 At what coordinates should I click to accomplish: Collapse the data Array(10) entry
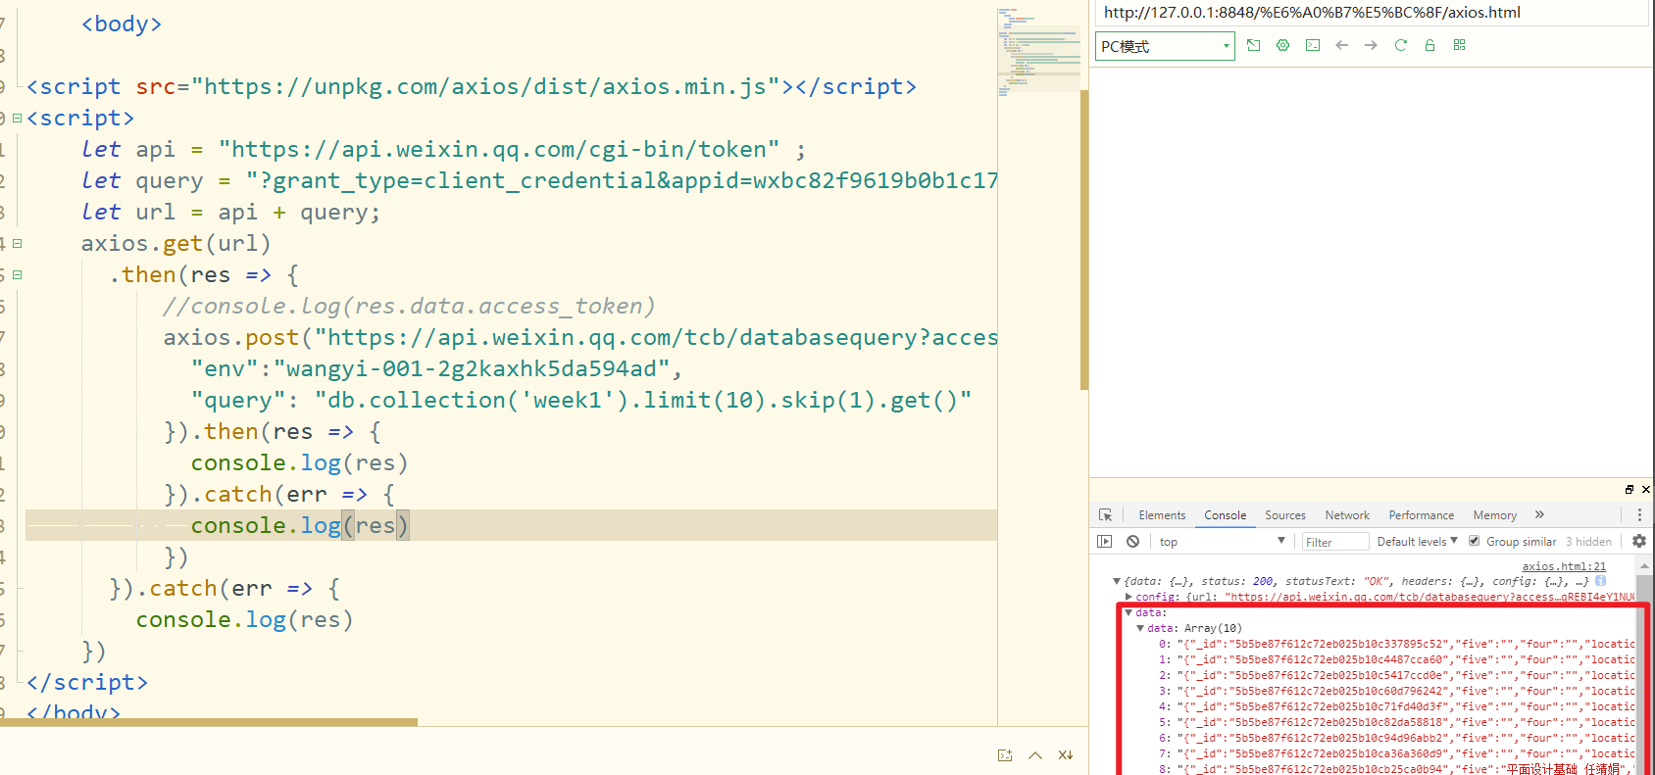coord(1140,628)
